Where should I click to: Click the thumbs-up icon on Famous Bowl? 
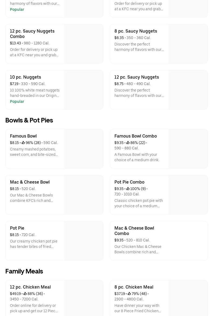(x=23, y=143)
